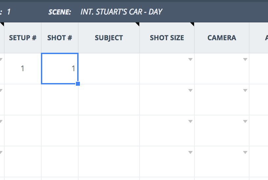Click the scene title INT. STUART'S CAR - DAY
Viewport: 268px width, 180px height.
coord(121,12)
